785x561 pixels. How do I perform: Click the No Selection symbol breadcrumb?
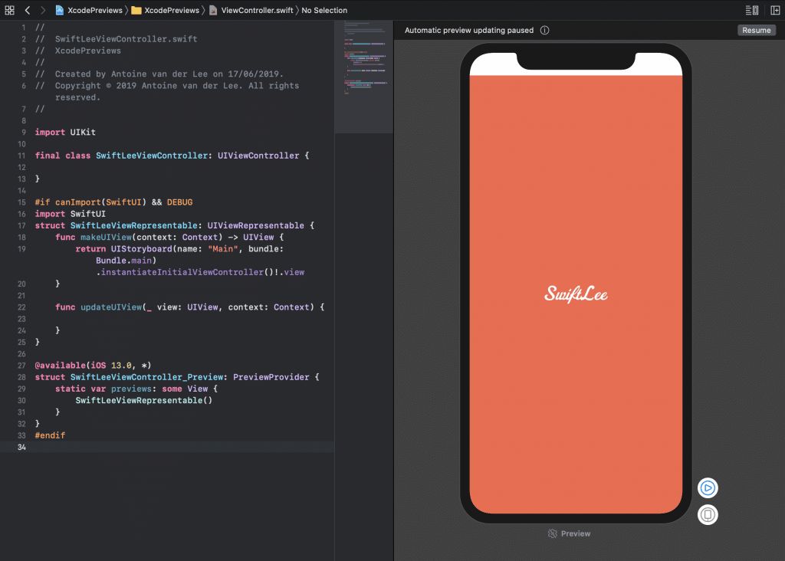[x=324, y=11]
